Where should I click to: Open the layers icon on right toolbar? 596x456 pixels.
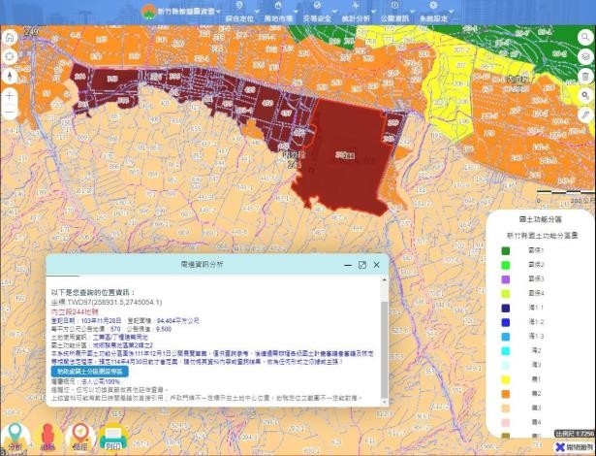point(586,55)
